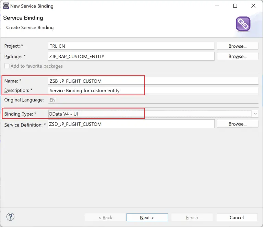This screenshot has width=263, height=227.
Task: Toggle Add to favorite packages checkbox
Action: (7, 66)
